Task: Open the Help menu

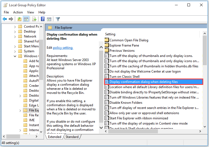Action: click(42, 12)
